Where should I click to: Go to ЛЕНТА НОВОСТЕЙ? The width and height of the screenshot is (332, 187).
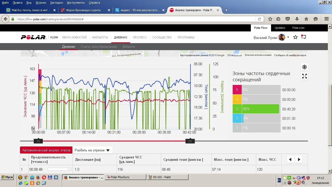pyautogui.click(x=74, y=37)
